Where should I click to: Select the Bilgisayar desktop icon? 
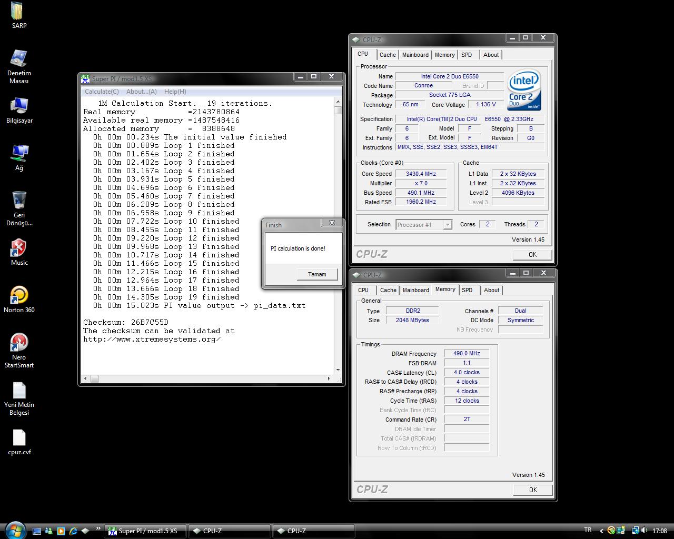[x=19, y=110]
